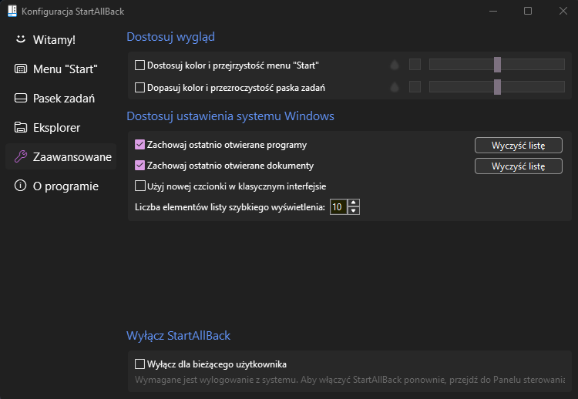This screenshot has height=399, width=578.
Task: Click the Liczba elementów listy szybkiego wyświetlenia label
Action: click(230, 207)
